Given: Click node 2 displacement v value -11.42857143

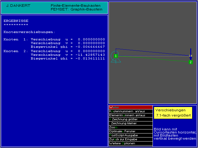Looking at the screenshot, I should (x=92, y=55).
